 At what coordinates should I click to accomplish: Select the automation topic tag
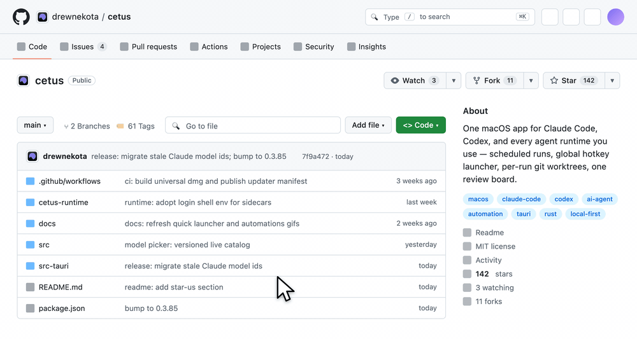pyautogui.click(x=485, y=214)
